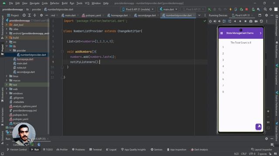Open Version Control tool window

(17, 149)
